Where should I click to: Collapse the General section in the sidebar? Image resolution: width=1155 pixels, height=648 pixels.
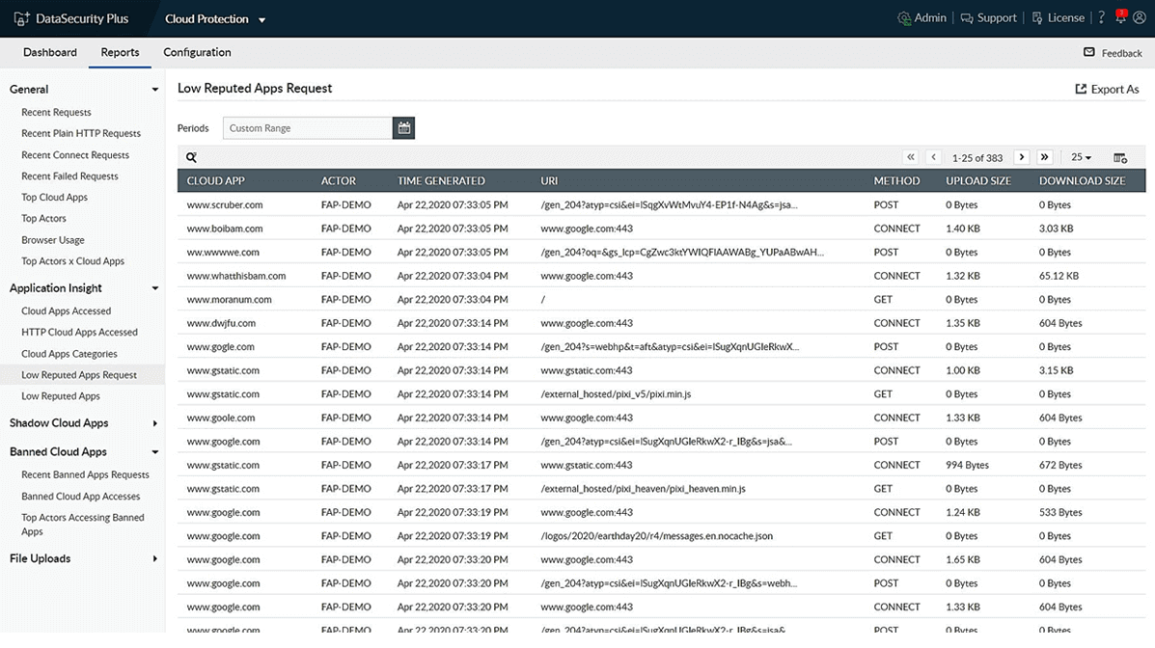pos(153,89)
